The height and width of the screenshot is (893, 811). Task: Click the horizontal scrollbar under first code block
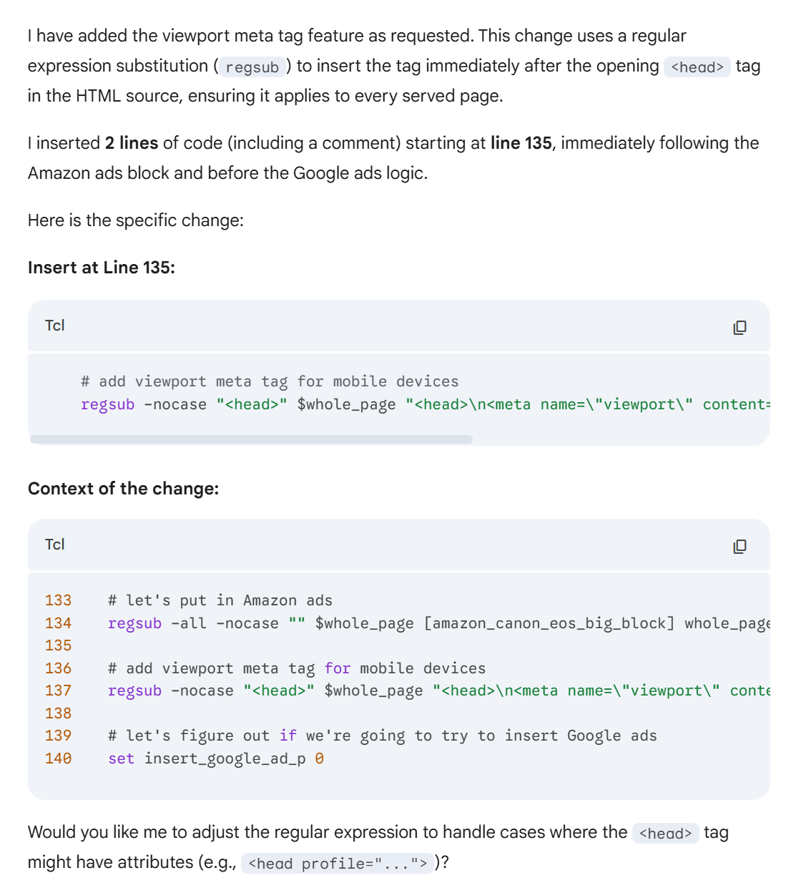251,439
